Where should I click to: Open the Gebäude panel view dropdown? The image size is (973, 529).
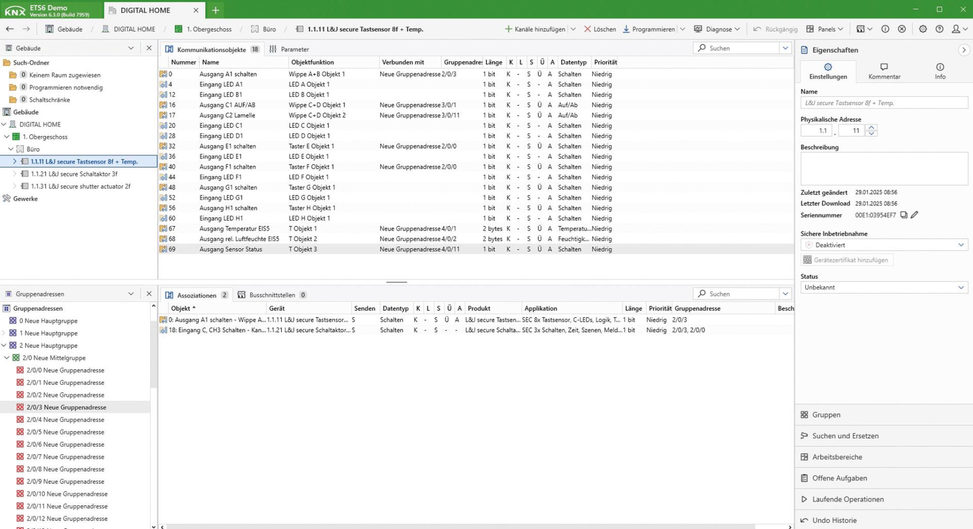131,48
